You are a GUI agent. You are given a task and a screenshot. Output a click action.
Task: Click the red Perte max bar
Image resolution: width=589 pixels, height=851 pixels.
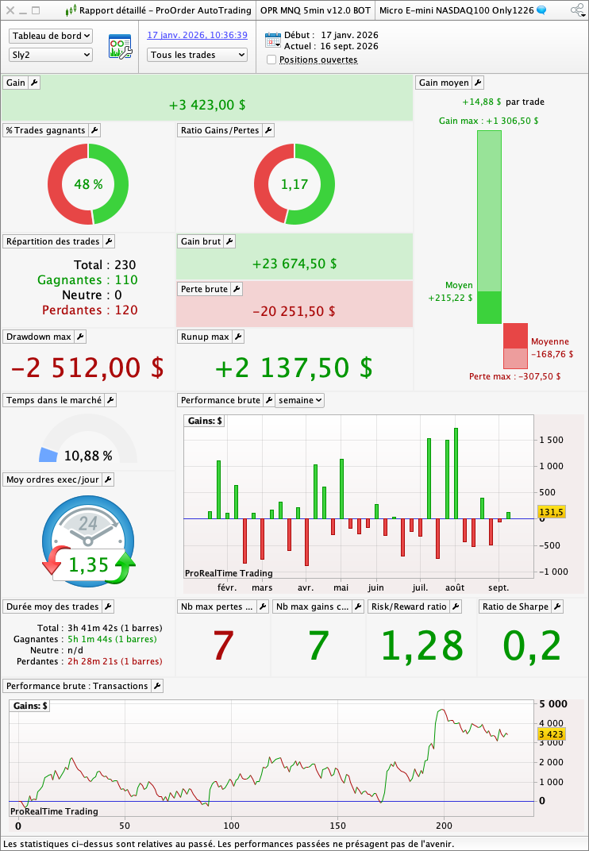click(x=515, y=346)
